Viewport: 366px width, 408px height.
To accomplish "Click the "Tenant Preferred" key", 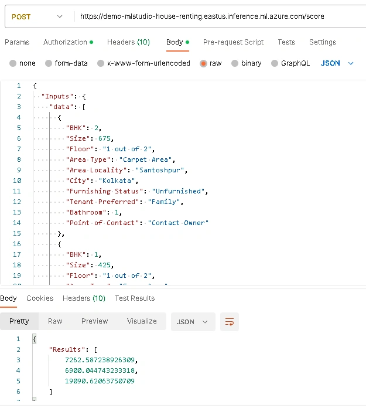I will (x=102, y=202).
